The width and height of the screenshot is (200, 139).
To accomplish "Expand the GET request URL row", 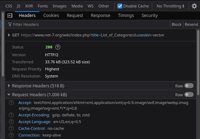I will 9,35.
